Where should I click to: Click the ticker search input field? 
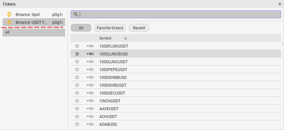[176, 14]
